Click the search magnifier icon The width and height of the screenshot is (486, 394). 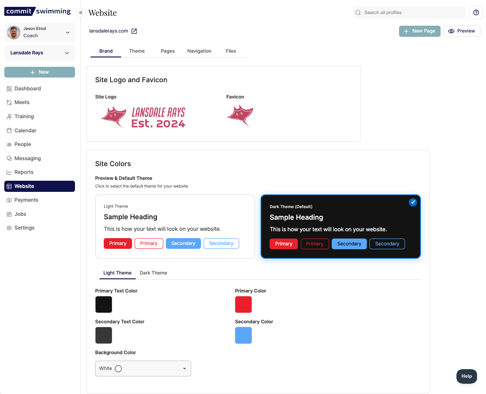point(358,13)
